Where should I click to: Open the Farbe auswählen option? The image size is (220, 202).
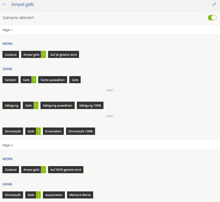[x=53, y=80]
